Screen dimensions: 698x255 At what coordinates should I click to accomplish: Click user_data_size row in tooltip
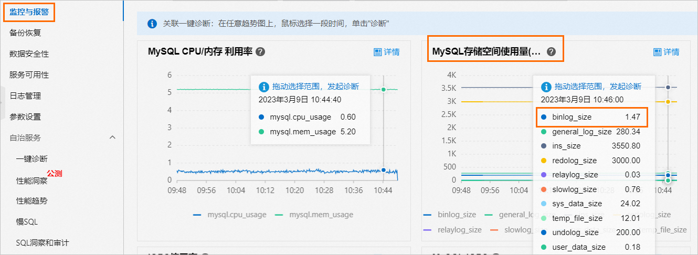click(590, 247)
